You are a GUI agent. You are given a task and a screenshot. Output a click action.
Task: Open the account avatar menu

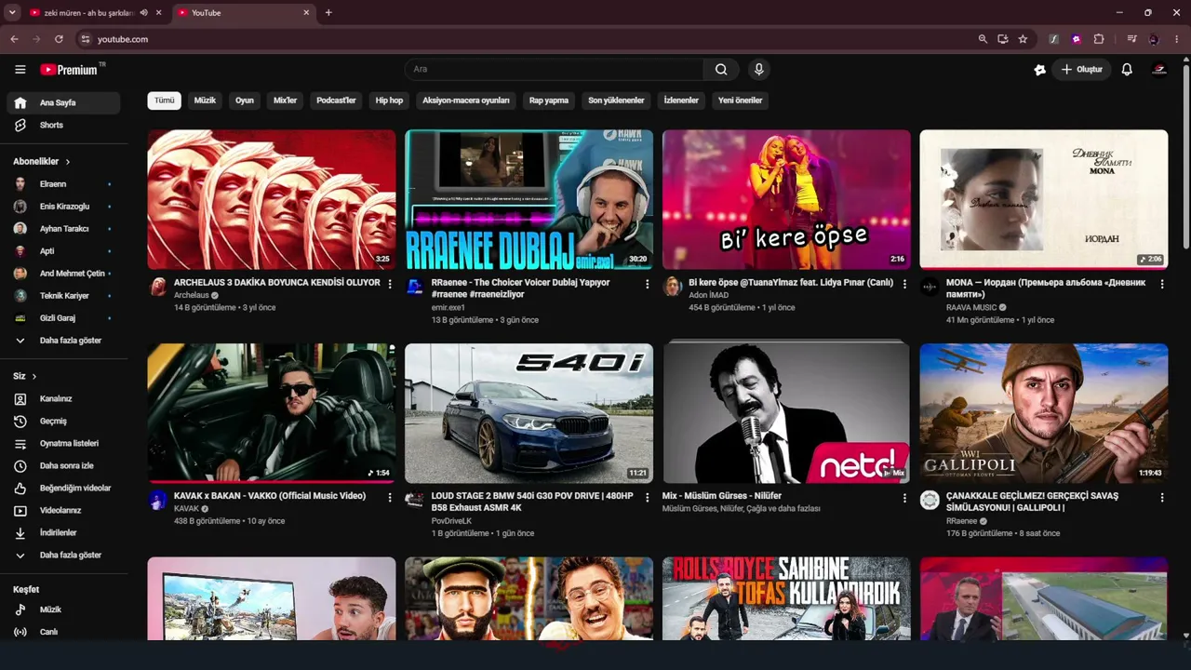1159,69
